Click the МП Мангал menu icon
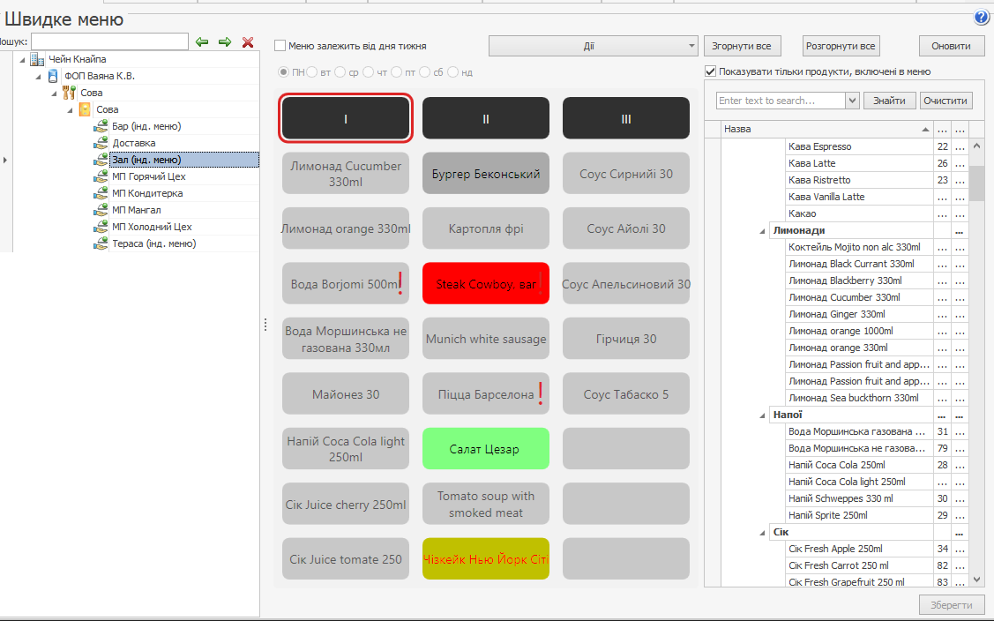Image resolution: width=994 pixels, height=621 pixels. point(101,210)
